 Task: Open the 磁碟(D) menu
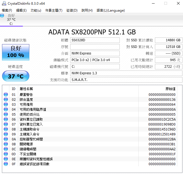click(72, 10)
